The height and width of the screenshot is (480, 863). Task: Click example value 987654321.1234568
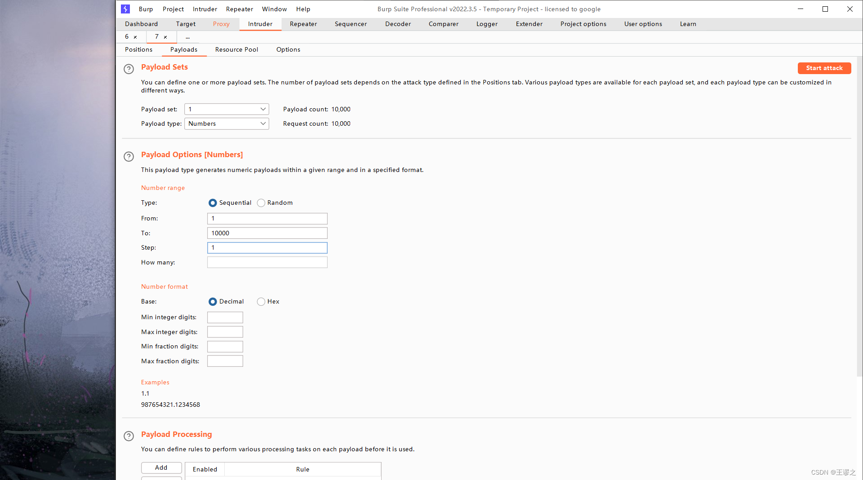pos(170,405)
